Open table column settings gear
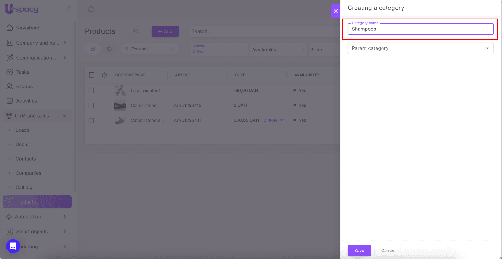 104,75
